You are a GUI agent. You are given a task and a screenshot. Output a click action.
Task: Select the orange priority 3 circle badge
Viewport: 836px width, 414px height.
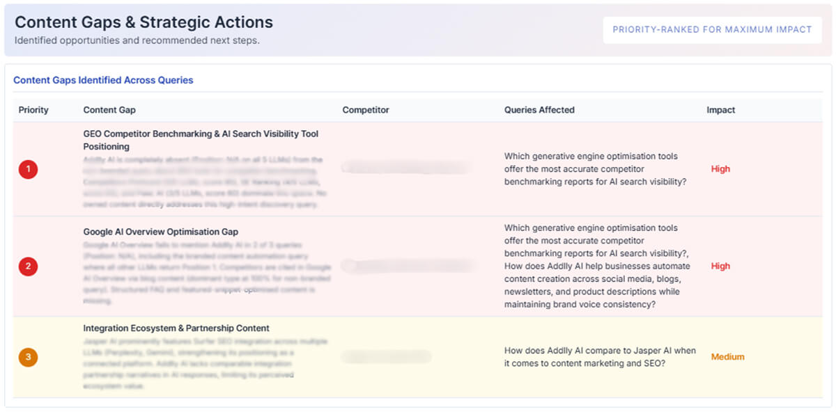point(28,357)
